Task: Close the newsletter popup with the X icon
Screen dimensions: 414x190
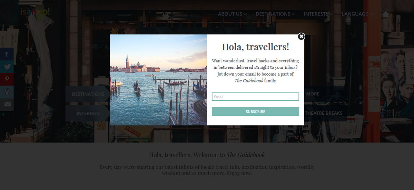Action: 301,36
